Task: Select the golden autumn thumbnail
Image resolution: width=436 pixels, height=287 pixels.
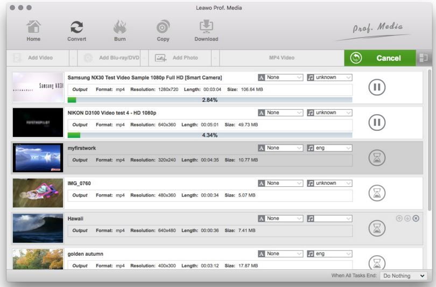Action: pyautogui.click(x=38, y=259)
